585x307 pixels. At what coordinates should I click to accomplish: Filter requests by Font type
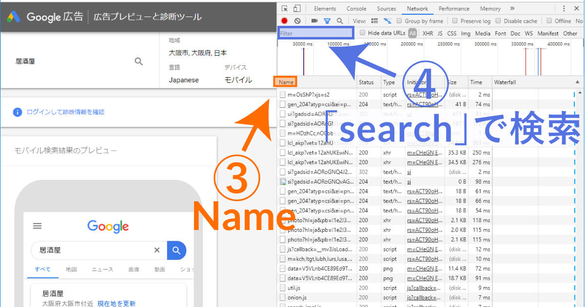[x=501, y=34]
